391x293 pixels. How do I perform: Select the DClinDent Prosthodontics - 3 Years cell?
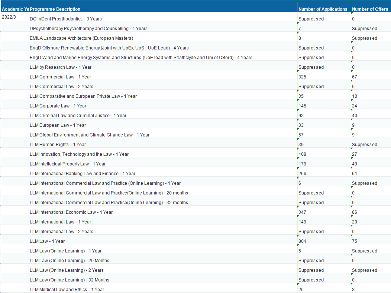click(x=66, y=19)
